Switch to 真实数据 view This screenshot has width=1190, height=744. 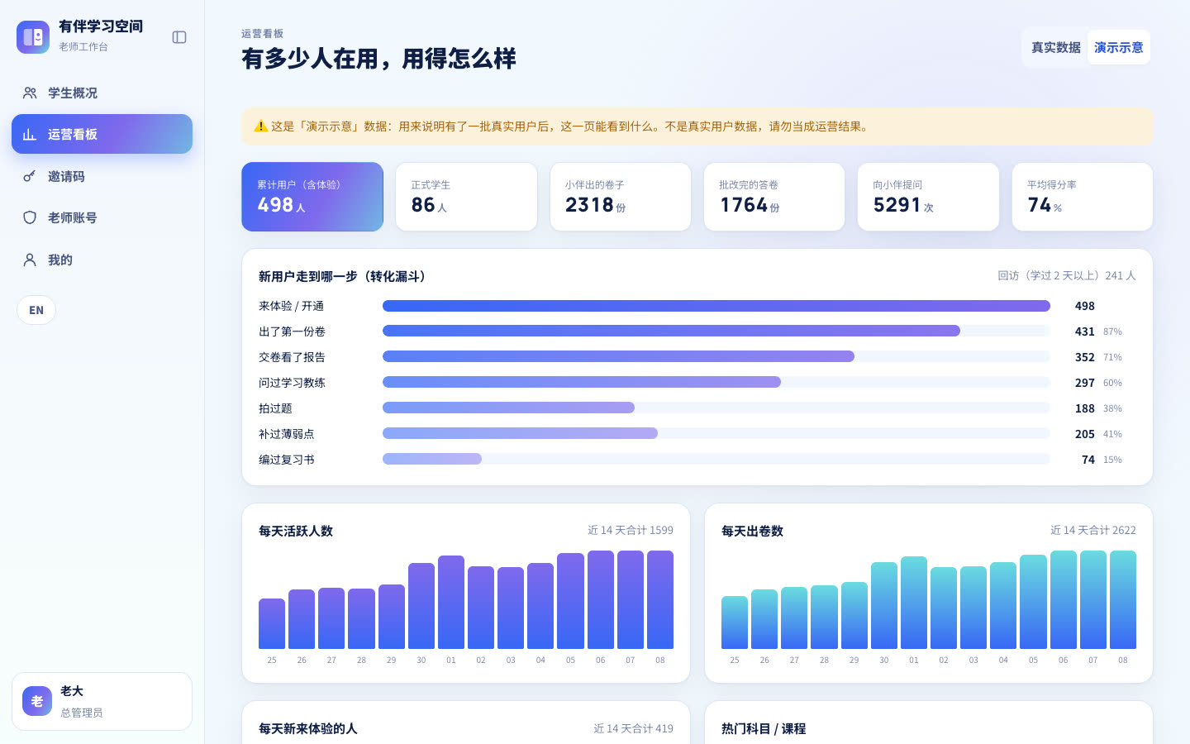pyautogui.click(x=1056, y=48)
